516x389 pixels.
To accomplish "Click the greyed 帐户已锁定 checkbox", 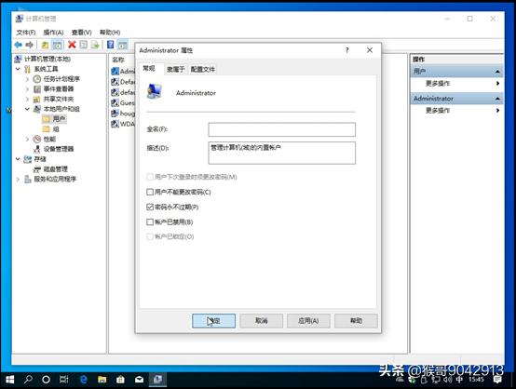I will [x=150, y=236].
